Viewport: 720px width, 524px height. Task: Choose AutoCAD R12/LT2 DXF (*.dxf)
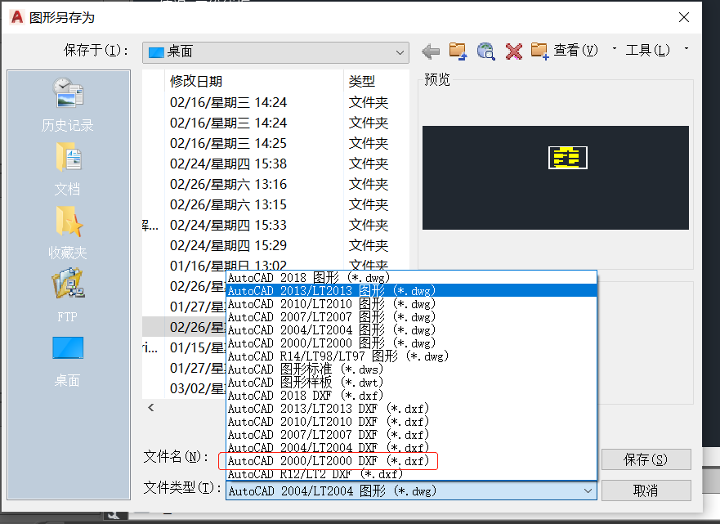(x=411, y=473)
